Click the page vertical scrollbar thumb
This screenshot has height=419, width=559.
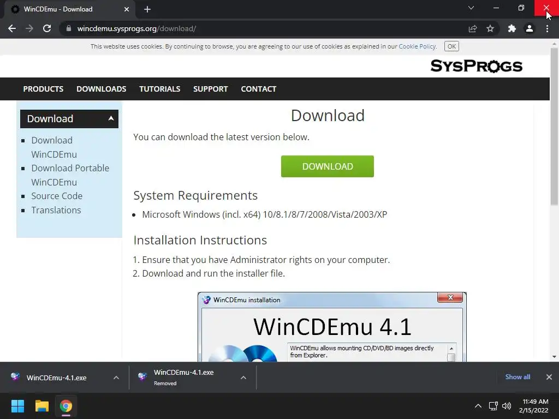(554, 127)
